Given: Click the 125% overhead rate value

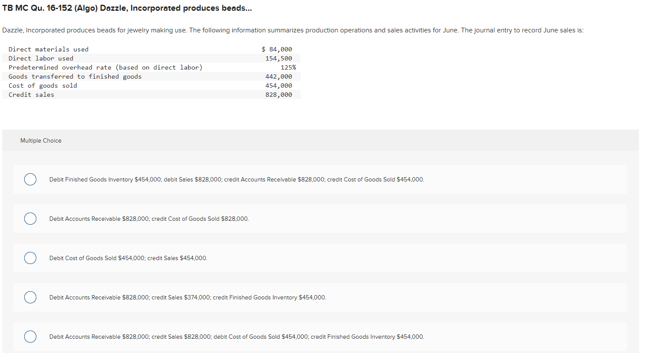Looking at the screenshot, I should pyautogui.click(x=288, y=67).
